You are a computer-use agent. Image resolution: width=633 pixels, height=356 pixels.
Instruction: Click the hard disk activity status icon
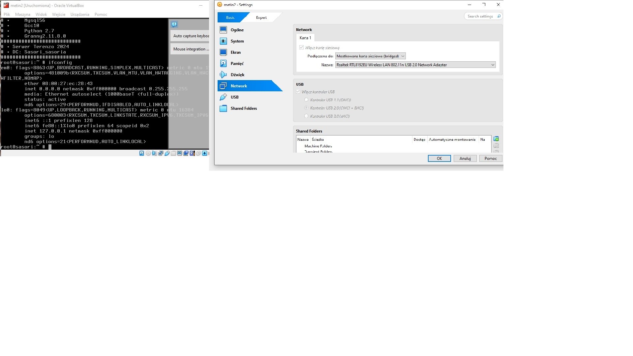coord(141,153)
